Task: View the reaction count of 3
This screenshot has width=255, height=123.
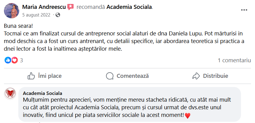Action: [21, 60]
